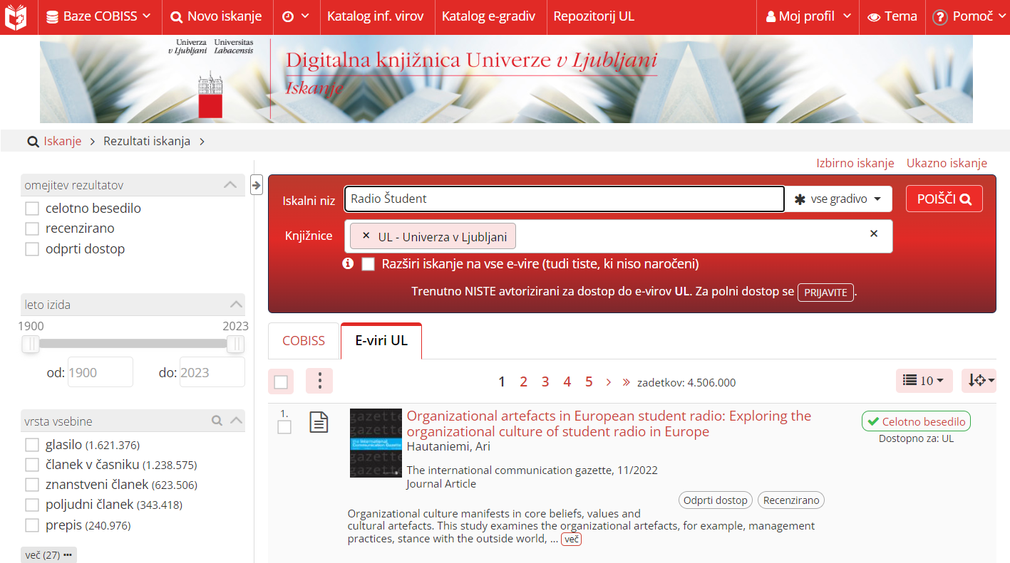Collapse the leto izida filter section
Image resolution: width=1010 pixels, height=563 pixels.
(236, 305)
